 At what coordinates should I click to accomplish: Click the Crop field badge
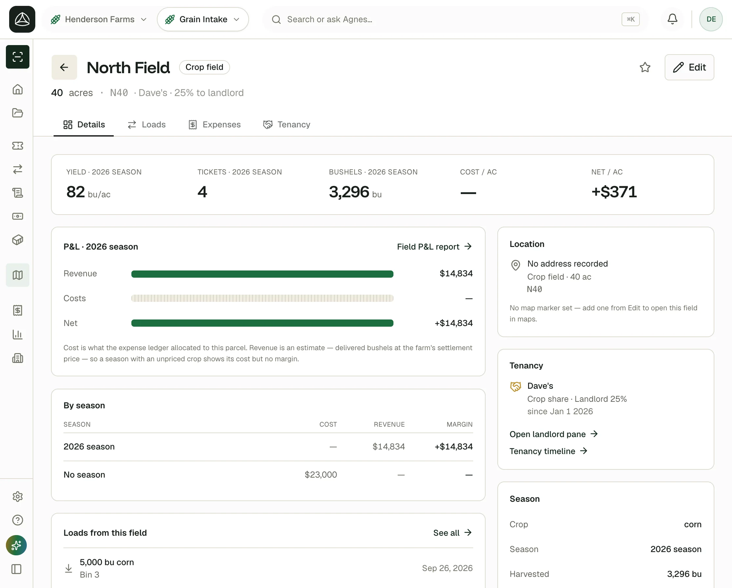click(x=204, y=67)
